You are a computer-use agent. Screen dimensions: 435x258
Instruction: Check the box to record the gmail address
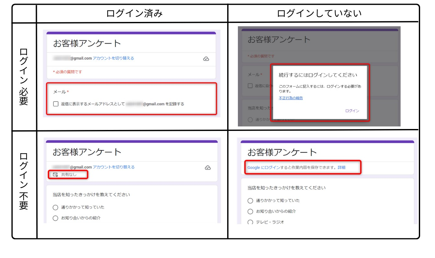tap(56, 104)
